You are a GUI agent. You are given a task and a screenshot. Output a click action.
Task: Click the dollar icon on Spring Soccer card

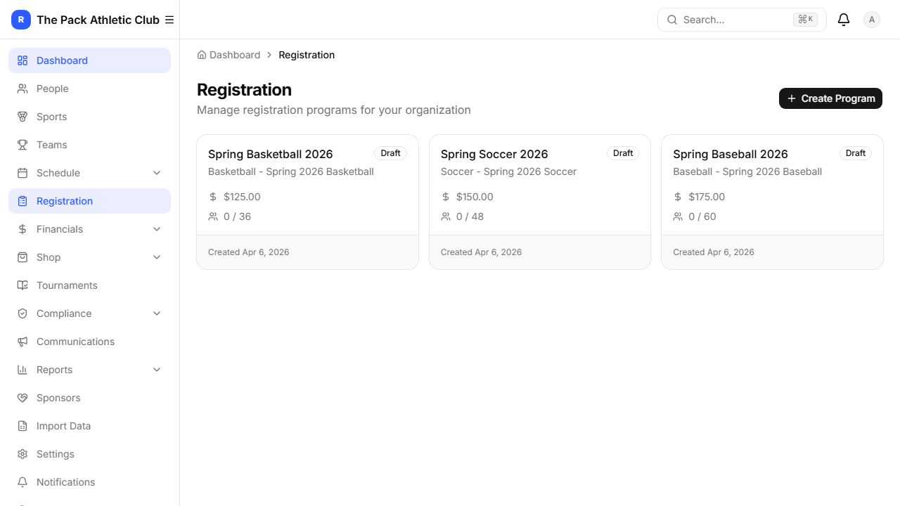pyautogui.click(x=446, y=197)
